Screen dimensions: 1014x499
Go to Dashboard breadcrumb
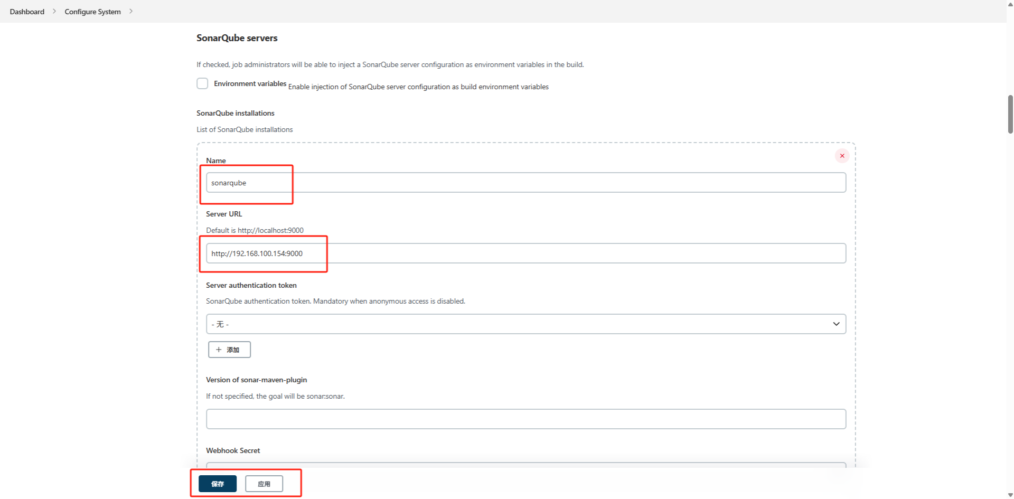pyautogui.click(x=27, y=12)
